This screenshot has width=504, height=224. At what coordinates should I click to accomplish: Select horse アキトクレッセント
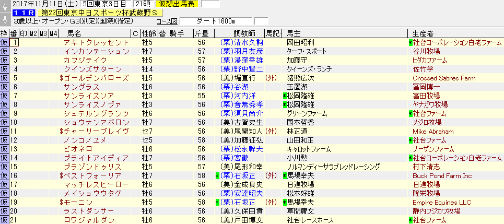pos(96,42)
